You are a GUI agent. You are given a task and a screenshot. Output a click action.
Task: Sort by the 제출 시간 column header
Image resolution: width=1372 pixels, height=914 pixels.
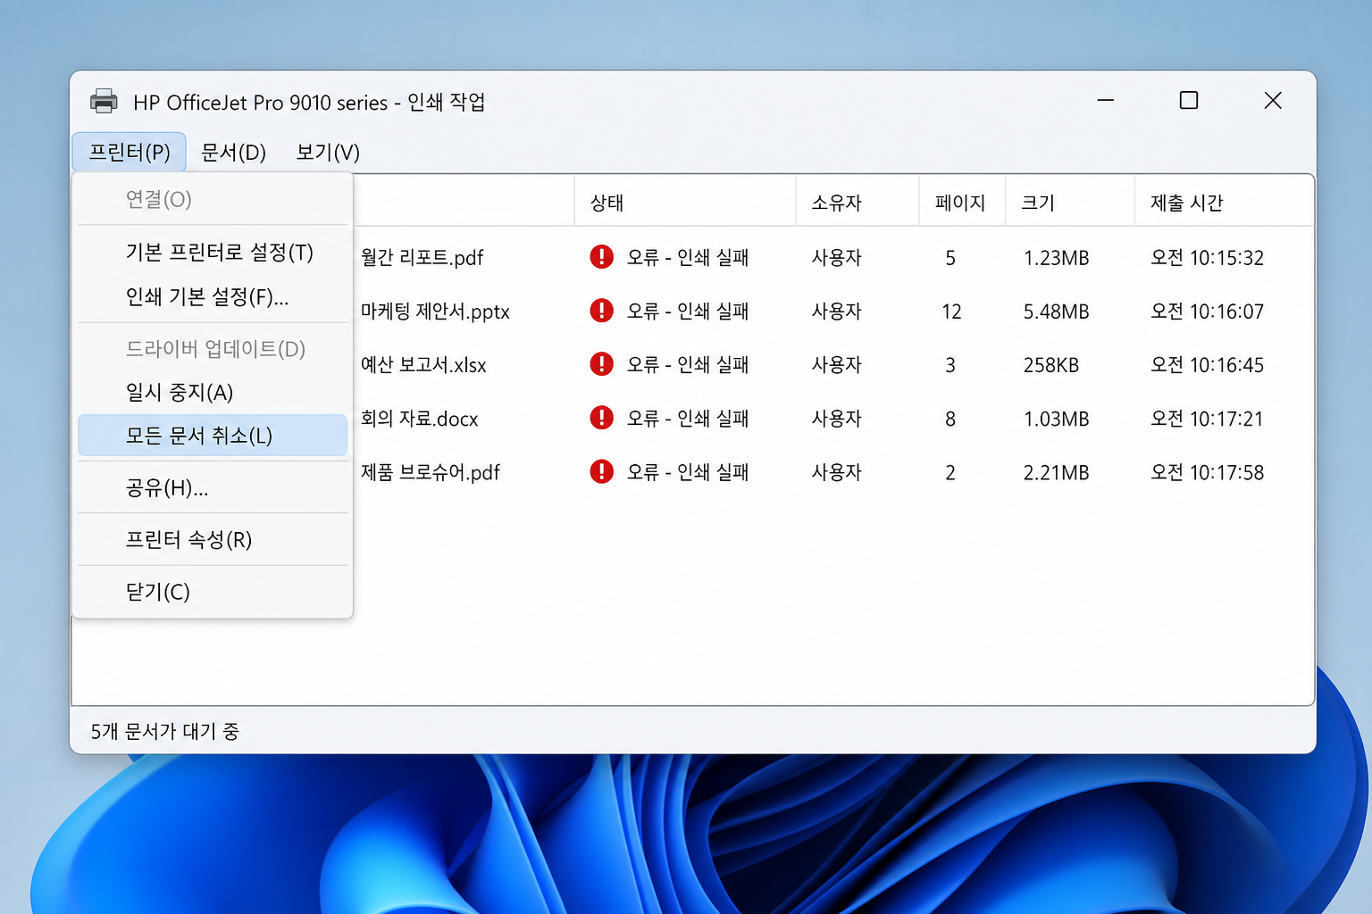coord(1224,203)
